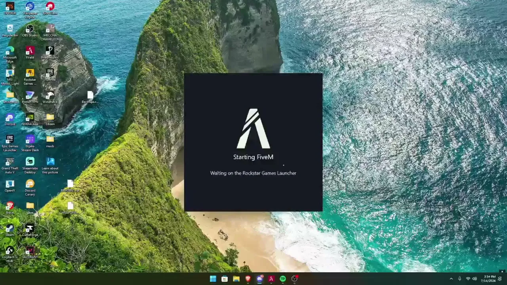Screen dimensions: 507x285
Task: Open OBS Studio from the desktop
Action: click(30, 30)
